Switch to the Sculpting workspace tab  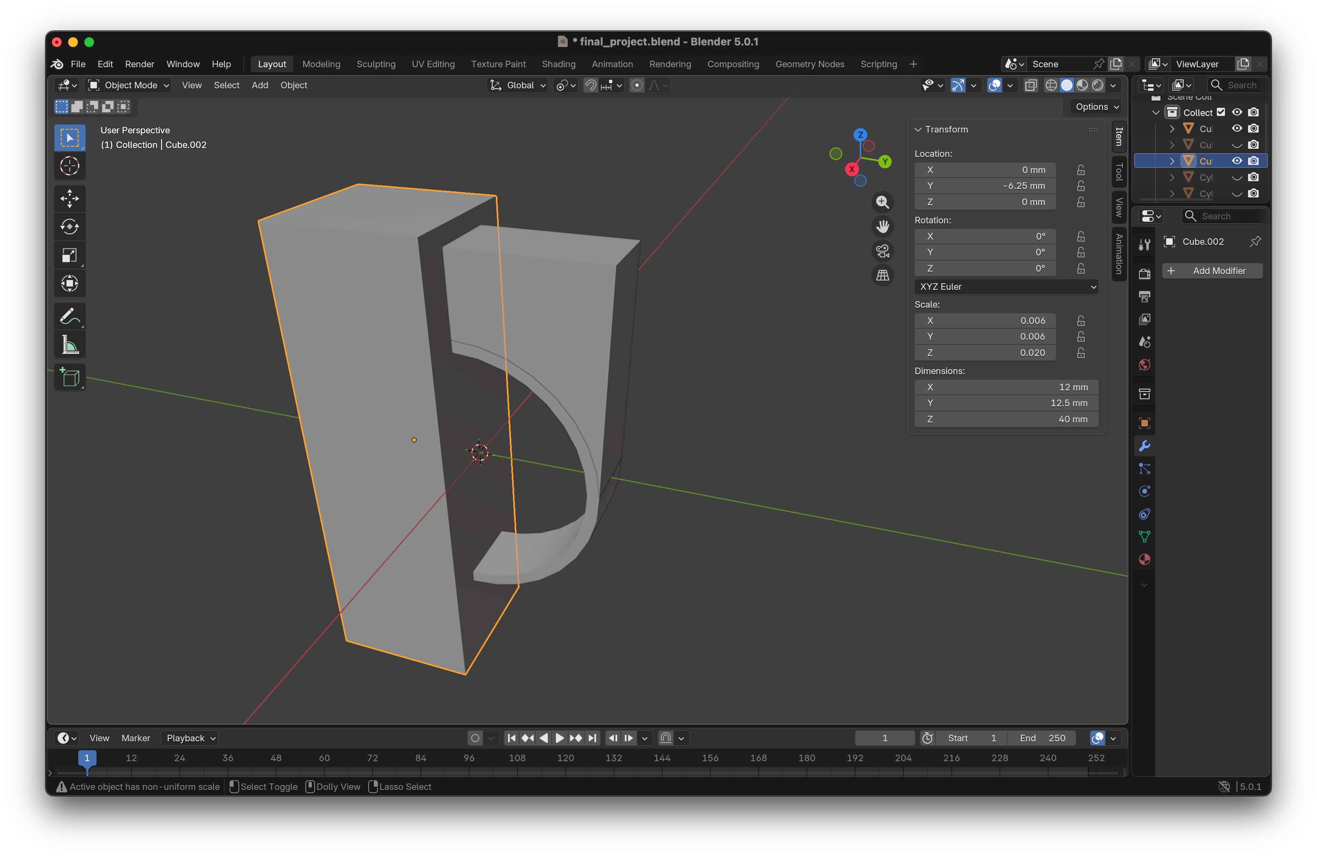(376, 64)
